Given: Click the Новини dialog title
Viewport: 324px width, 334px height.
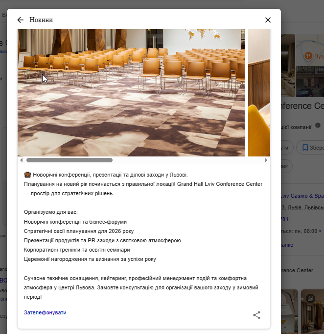Looking at the screenshot, I should click(x=41, y=20).
